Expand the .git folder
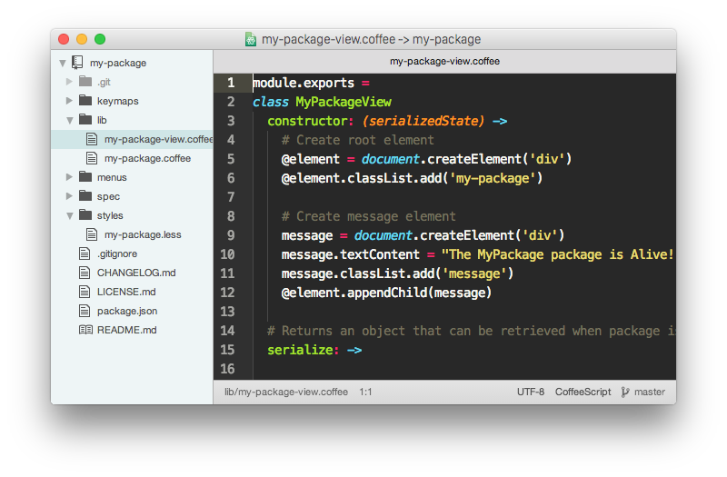 point(70,82)
